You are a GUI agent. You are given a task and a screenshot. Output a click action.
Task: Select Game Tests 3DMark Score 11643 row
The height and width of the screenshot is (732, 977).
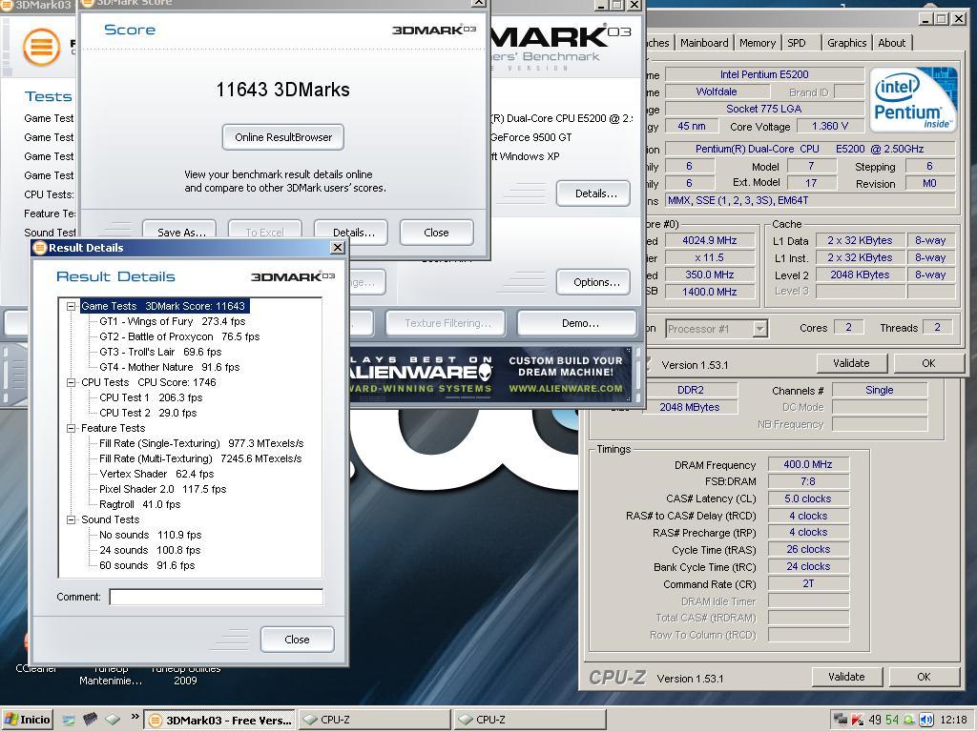coord(163,306)
